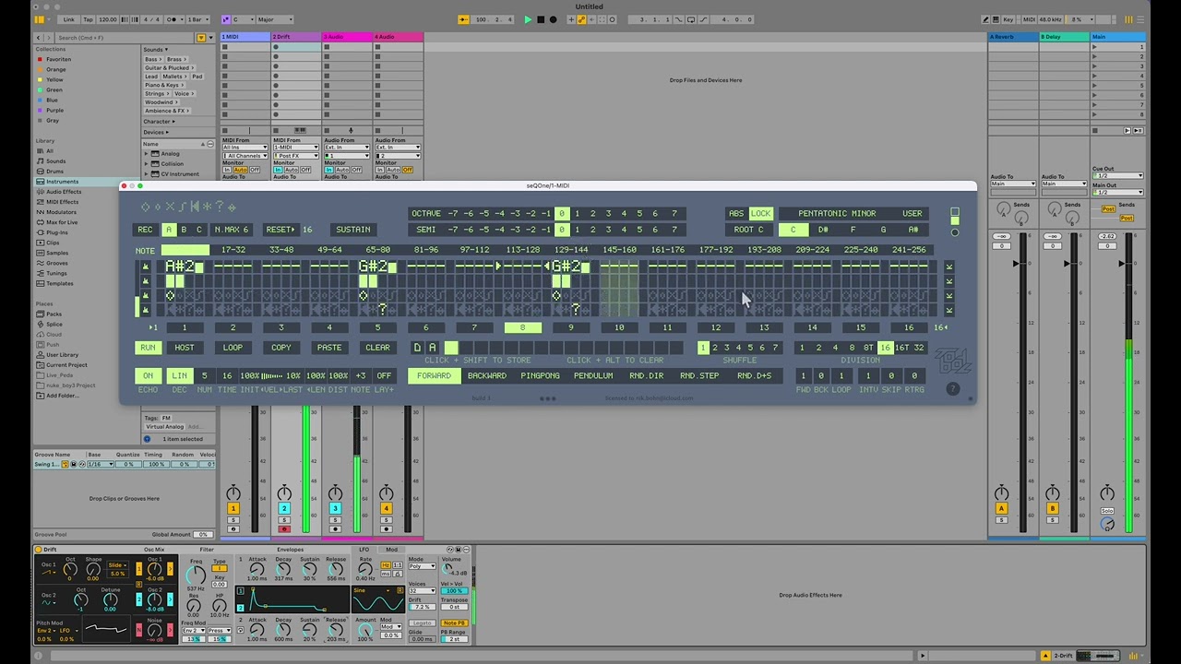1181x664 pixels.
Task: Click the CLEAR button in seQOne
Action: pos(377,348)
